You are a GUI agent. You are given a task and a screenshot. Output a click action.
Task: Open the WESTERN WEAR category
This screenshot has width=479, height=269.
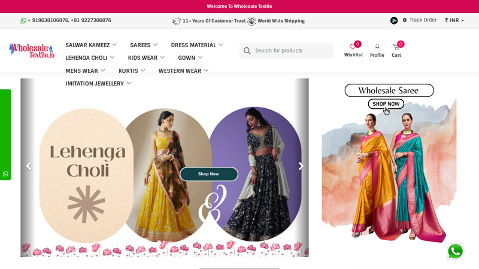pyautogui.click(x=180, y=71)
